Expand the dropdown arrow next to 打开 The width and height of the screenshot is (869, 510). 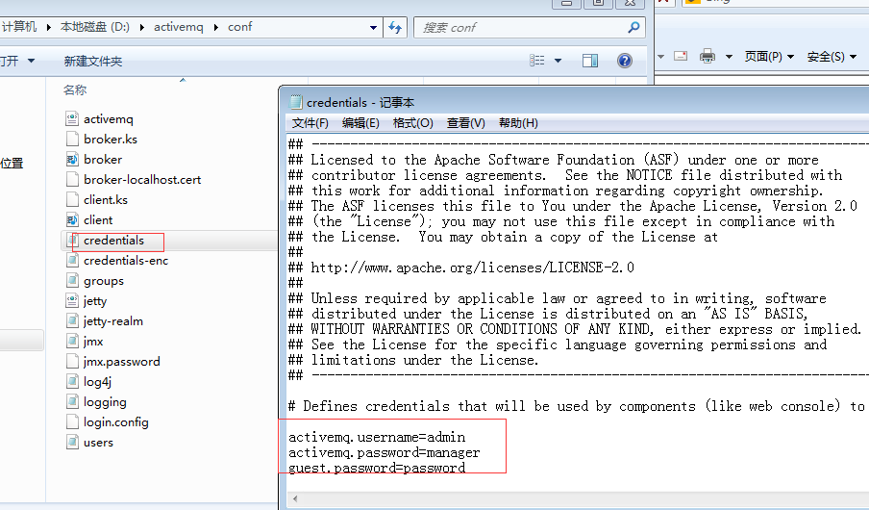[31, 61]
